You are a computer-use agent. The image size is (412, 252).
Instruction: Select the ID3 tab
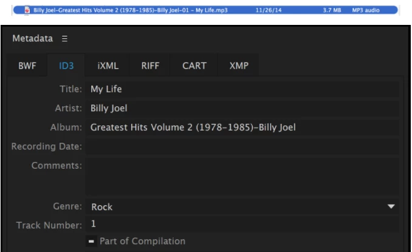click(x=66, y=66)
